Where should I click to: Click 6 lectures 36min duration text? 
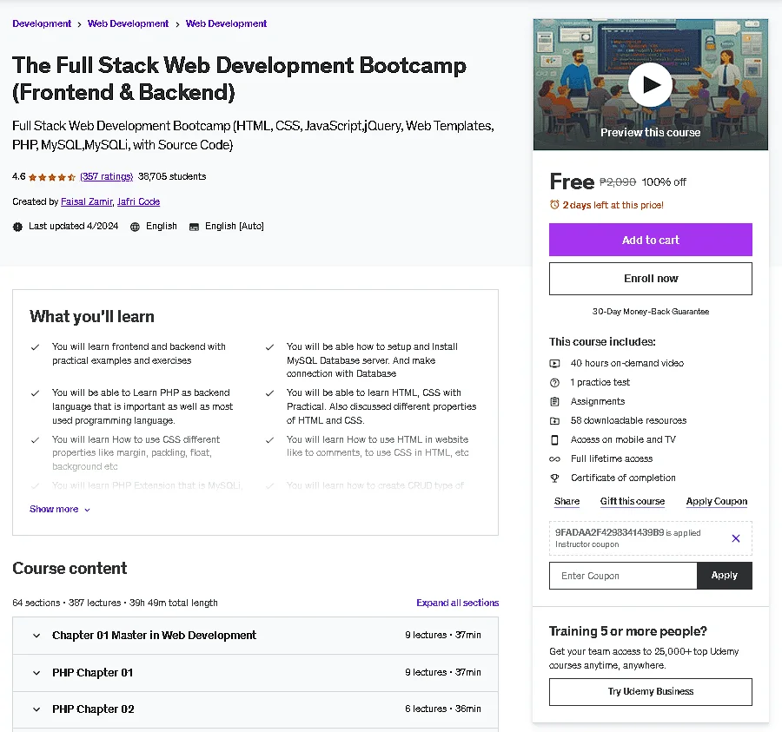click(x=443, y=709)
